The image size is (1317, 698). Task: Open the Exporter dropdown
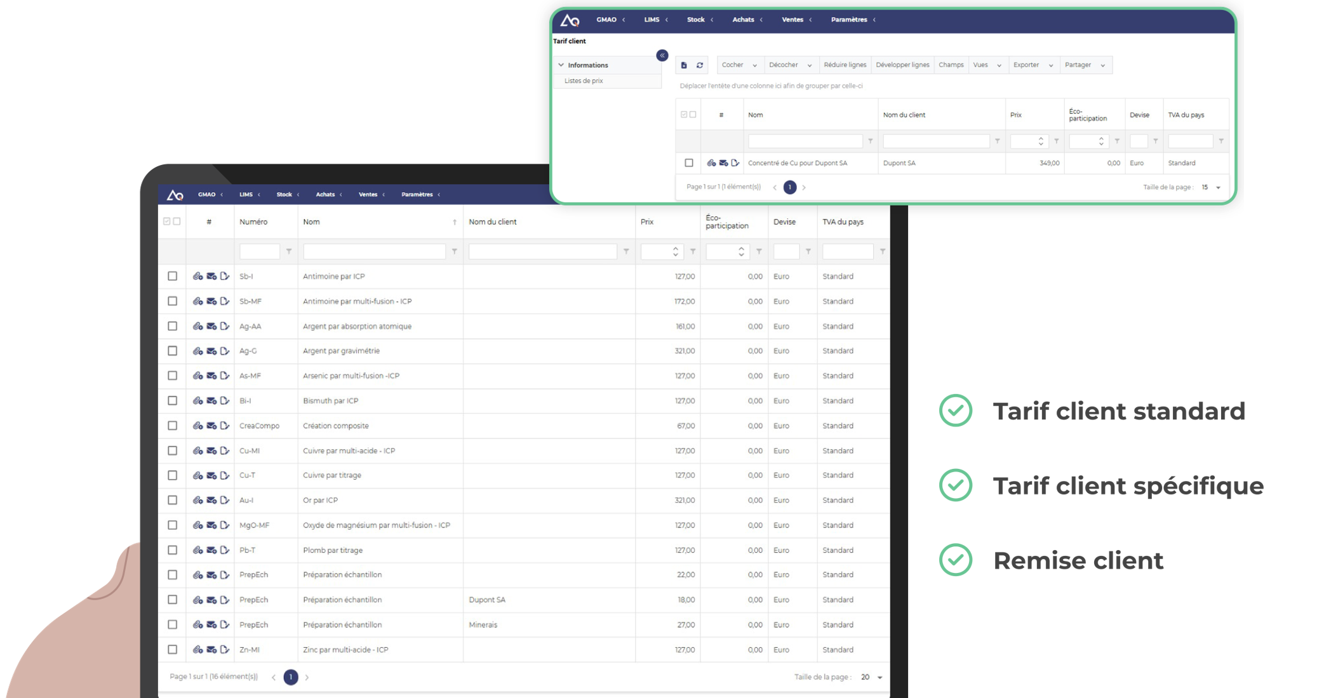click(1033, 65)
